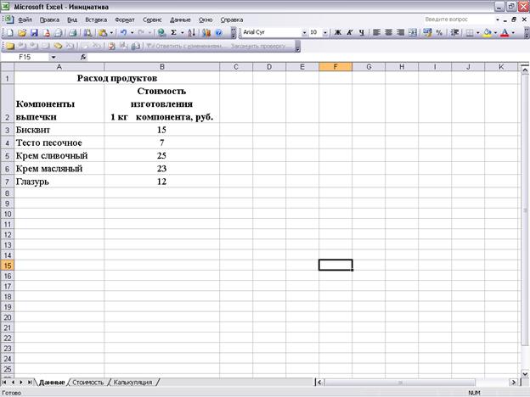Click the Open file folder icon
The height and width of the screenshot is (397, 530).
coord(21,32)
